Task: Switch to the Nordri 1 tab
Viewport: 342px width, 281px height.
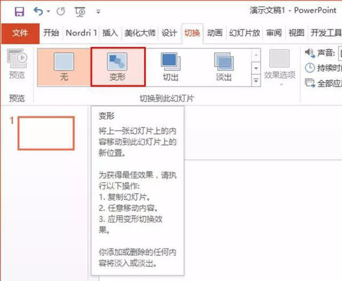Action: (81, 33)
